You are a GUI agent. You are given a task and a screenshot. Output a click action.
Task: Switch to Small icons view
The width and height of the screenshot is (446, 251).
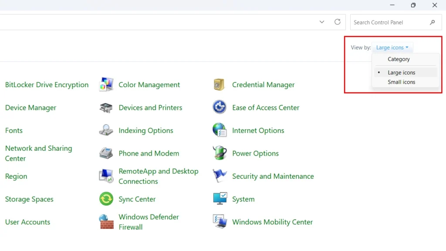click(x=401, y=82)
